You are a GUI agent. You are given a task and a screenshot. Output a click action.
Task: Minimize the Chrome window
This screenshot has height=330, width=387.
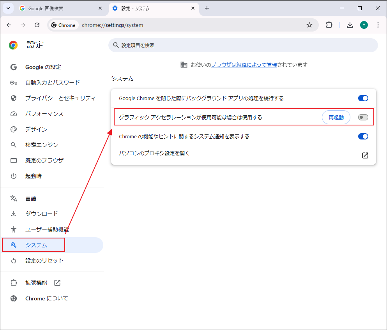(x=342, y=8)
